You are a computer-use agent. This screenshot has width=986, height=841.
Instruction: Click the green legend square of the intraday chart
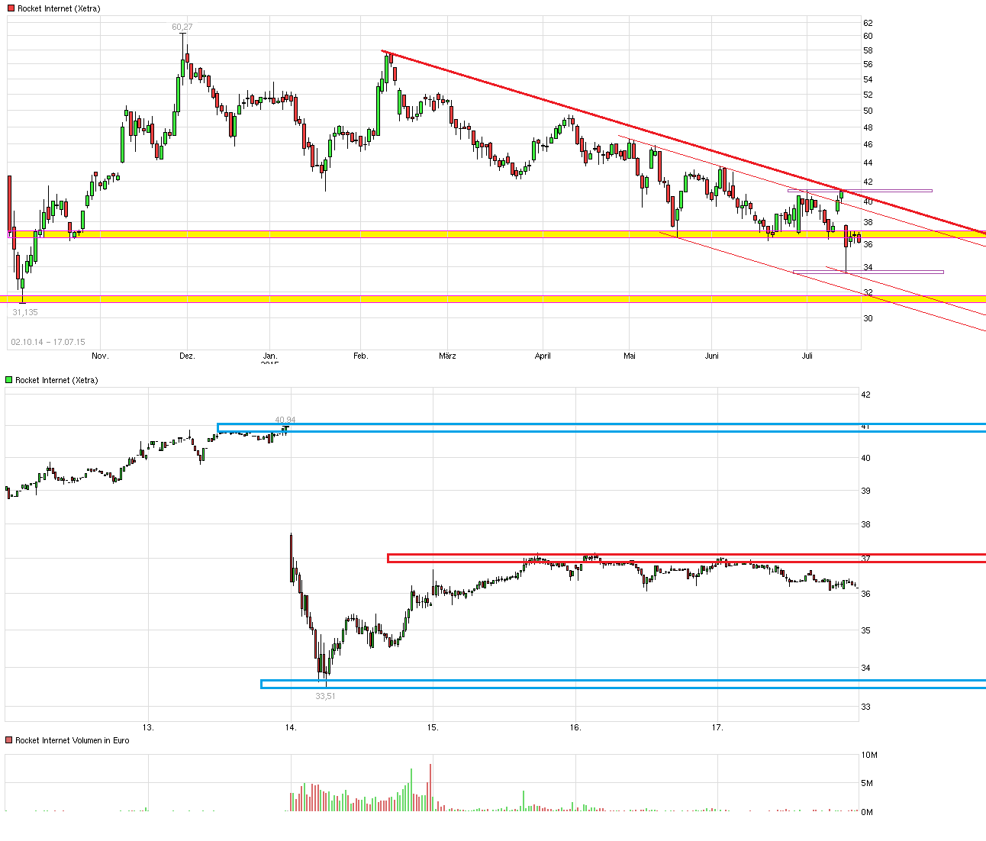coord(9,380)
